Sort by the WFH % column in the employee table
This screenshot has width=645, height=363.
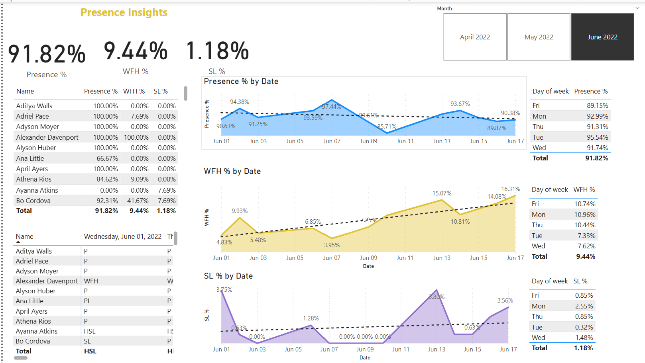coord(134,91)
